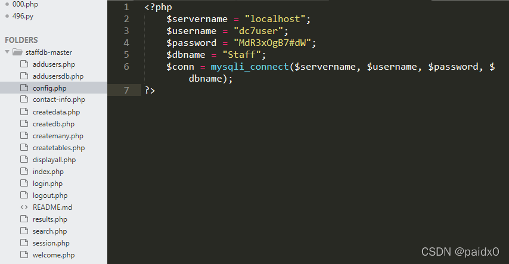
Task: Click the file icon beside createdb.php
Action: (24, 124)
